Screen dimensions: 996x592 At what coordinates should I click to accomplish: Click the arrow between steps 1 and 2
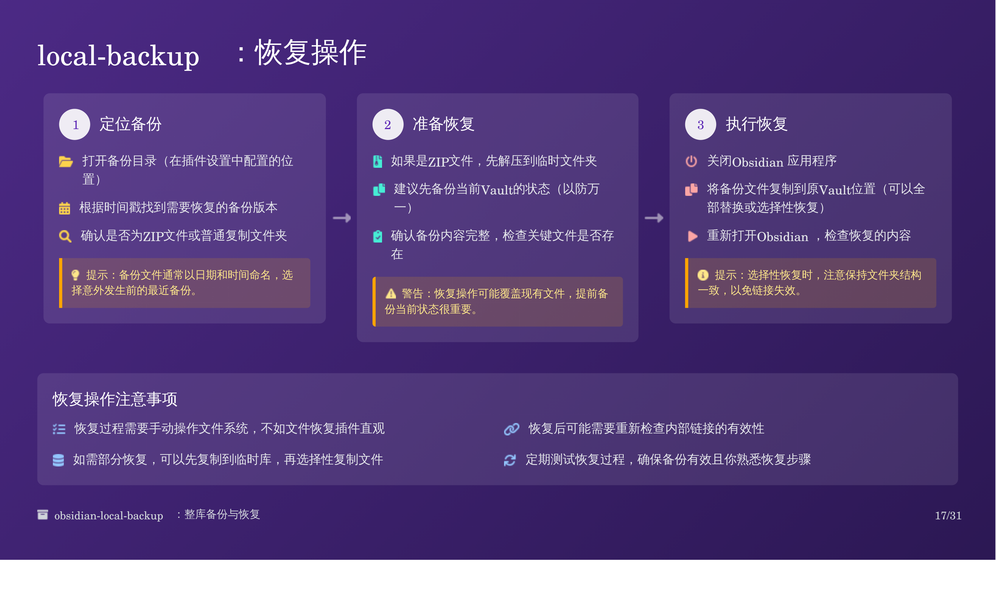pos(342,218)
